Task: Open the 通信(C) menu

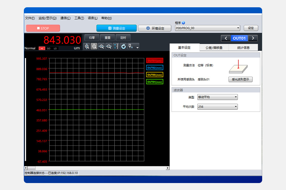Action: tap(65, 18)
